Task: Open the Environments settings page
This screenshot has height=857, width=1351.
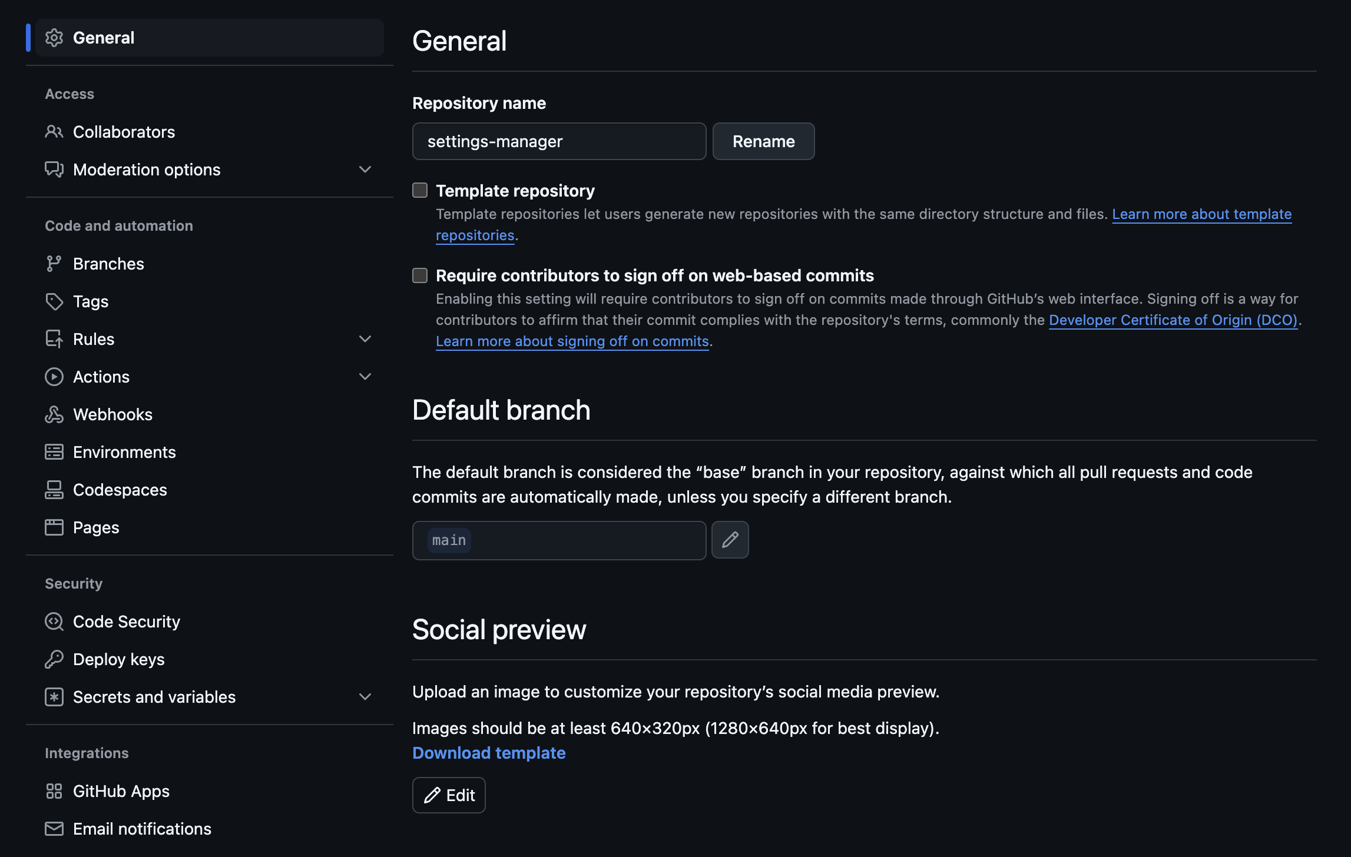Action: (x=124, y=452)
